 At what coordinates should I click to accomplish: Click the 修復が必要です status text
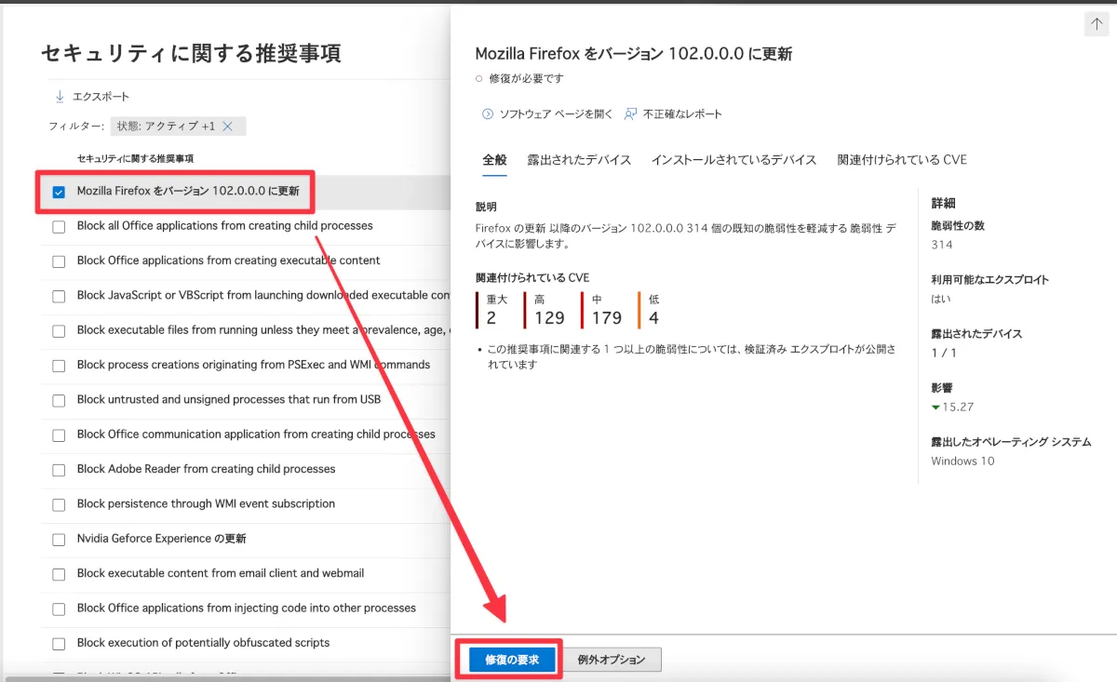(526, 79)
